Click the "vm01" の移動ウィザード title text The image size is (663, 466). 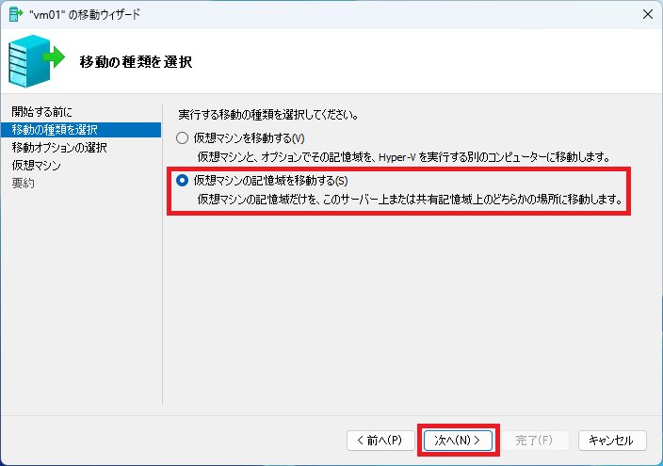(85, 15)
